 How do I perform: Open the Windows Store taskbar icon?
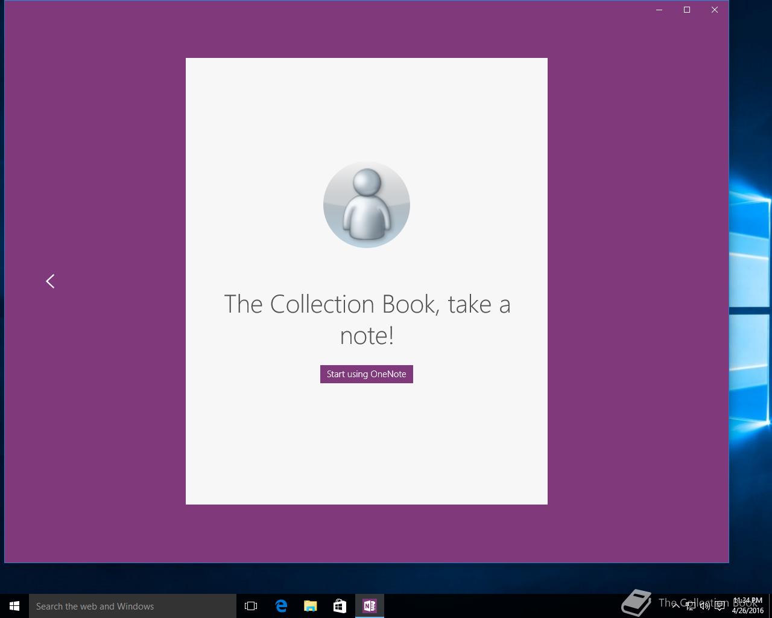click(340, 606)
